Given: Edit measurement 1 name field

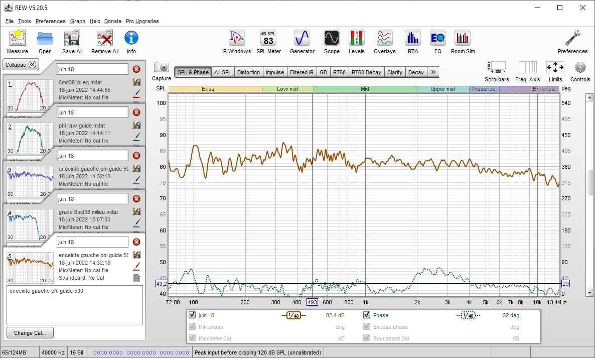Looking at the screenshot, I should (x=92, y=69).
